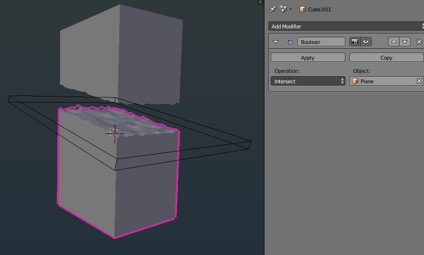424x255 pixels.
Task: Click the Apply modifier button
Action: click(308, 57)
